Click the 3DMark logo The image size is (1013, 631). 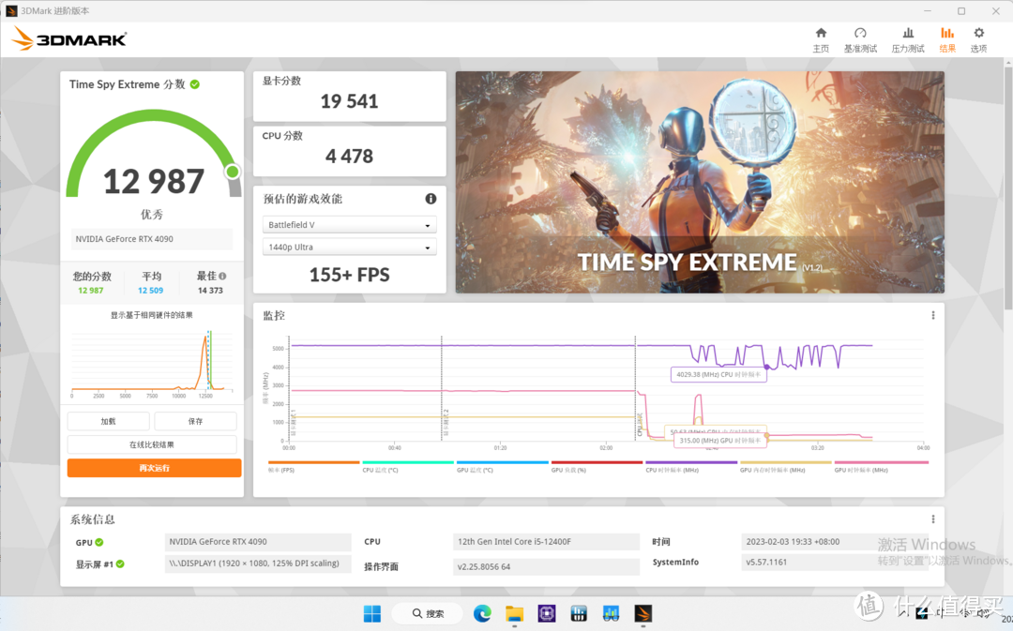[x=68, y=38]
